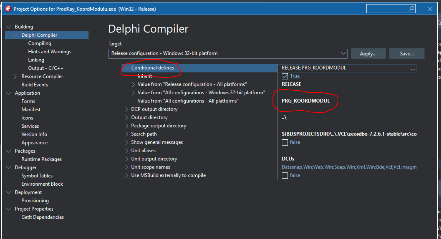Click the Delphi app icon in title bar

click(8, 9)
